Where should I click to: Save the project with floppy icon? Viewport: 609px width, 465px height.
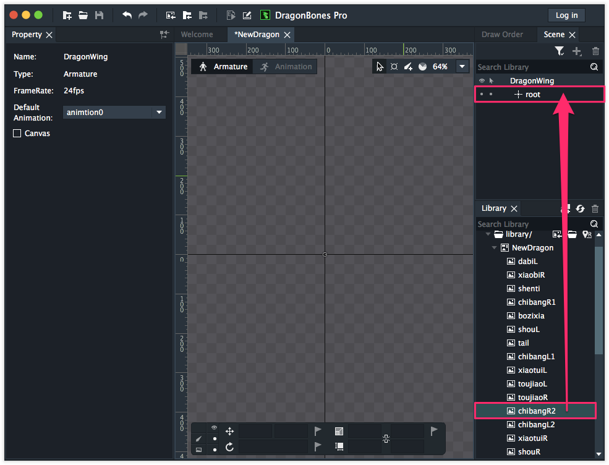[100, 15]
